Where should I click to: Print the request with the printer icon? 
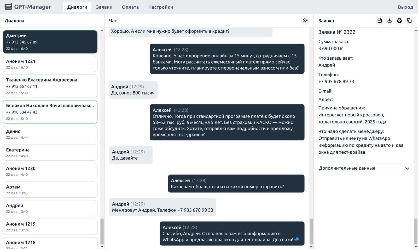pos(399,21)
